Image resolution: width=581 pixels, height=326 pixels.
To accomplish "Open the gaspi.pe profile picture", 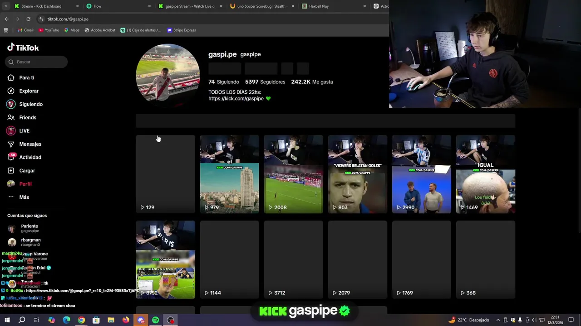I will [x=167, y=75].
